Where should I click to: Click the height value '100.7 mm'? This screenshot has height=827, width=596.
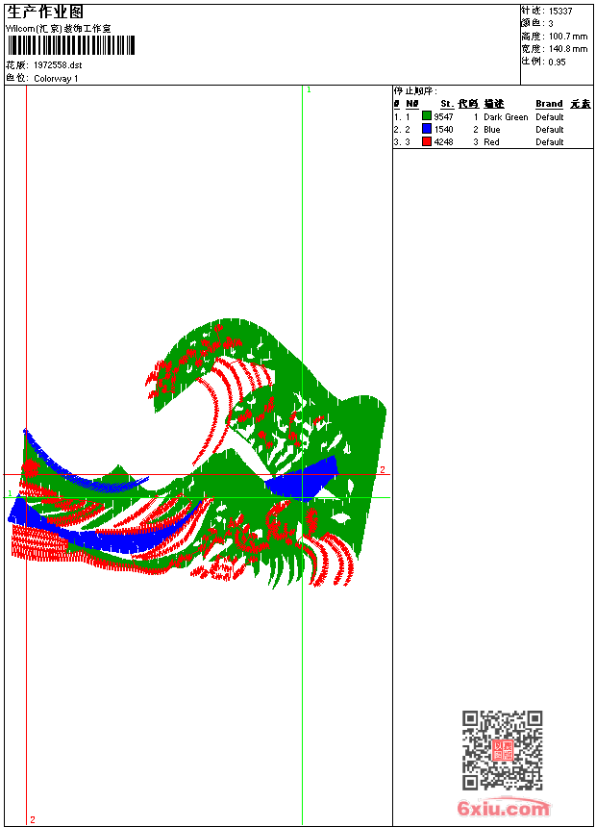point(568,37)
